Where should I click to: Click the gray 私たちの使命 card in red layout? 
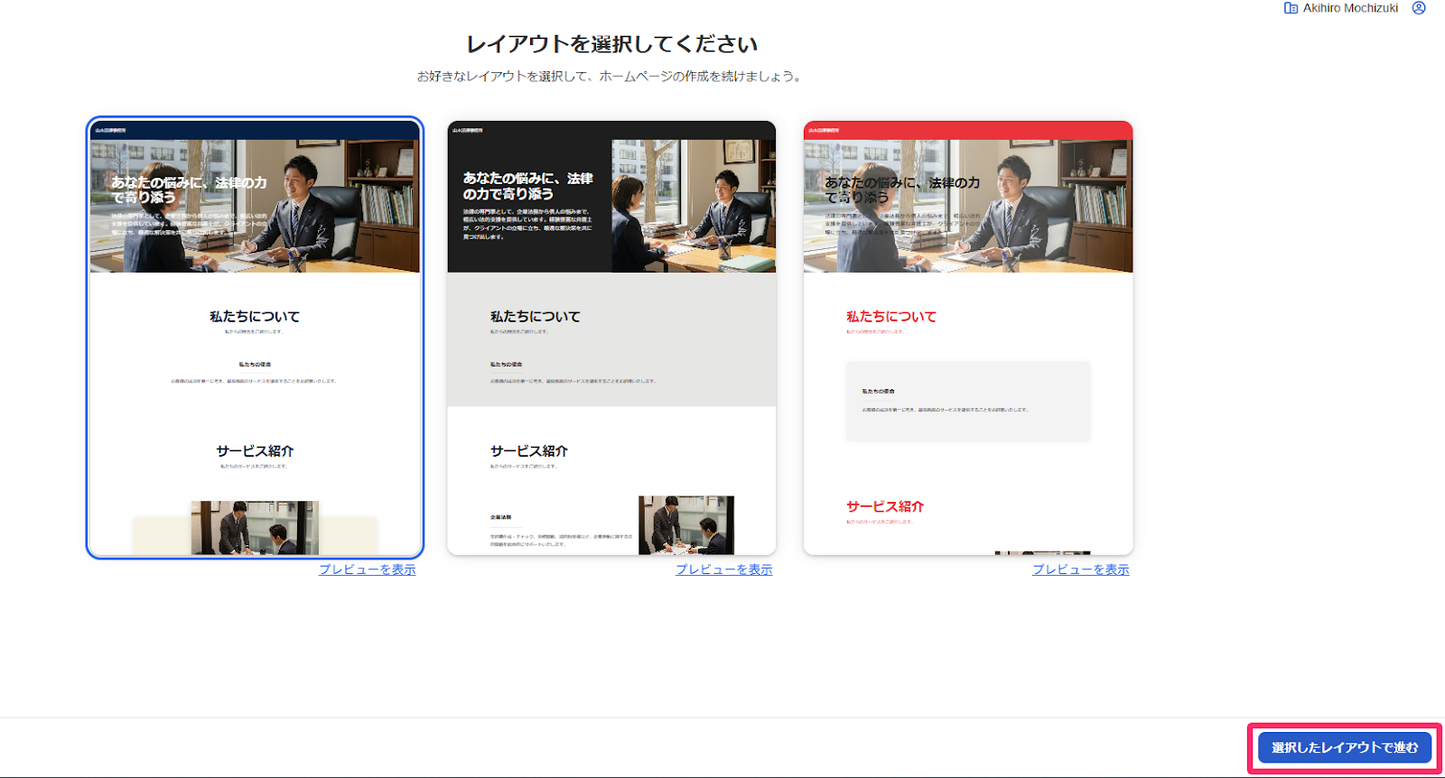tap(968, 401)
